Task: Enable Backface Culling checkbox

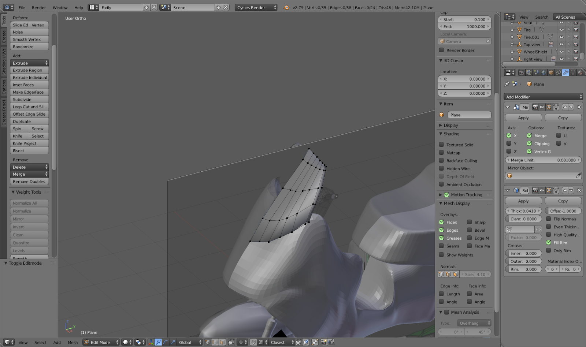Action: click(x=441, y=161)
